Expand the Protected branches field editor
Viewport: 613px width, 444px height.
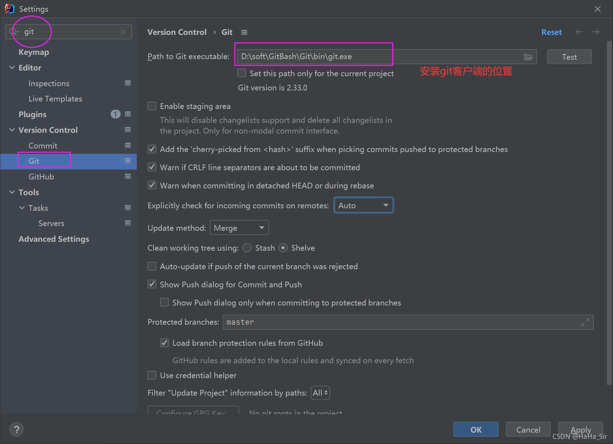click(585, 322)
